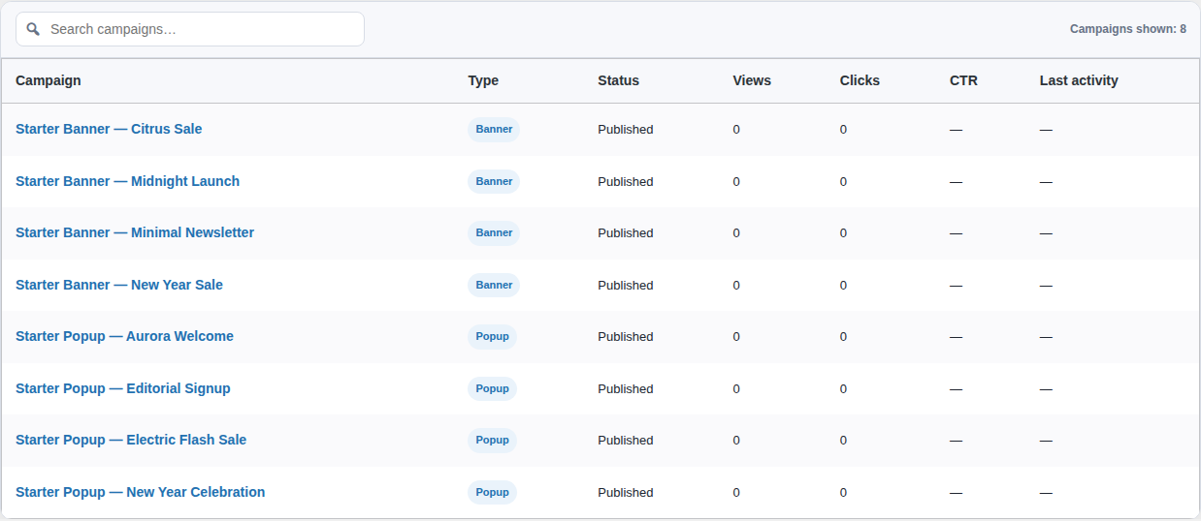1201x521 pixels.
Task: Click Published status in New Year Celebration row
Action: coord(626,492)
